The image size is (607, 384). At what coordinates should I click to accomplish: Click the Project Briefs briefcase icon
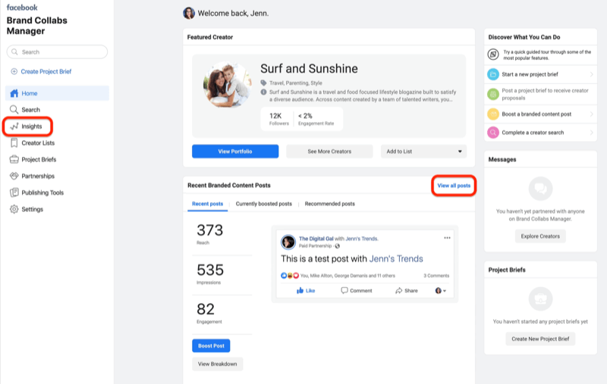tap(14, 159)
